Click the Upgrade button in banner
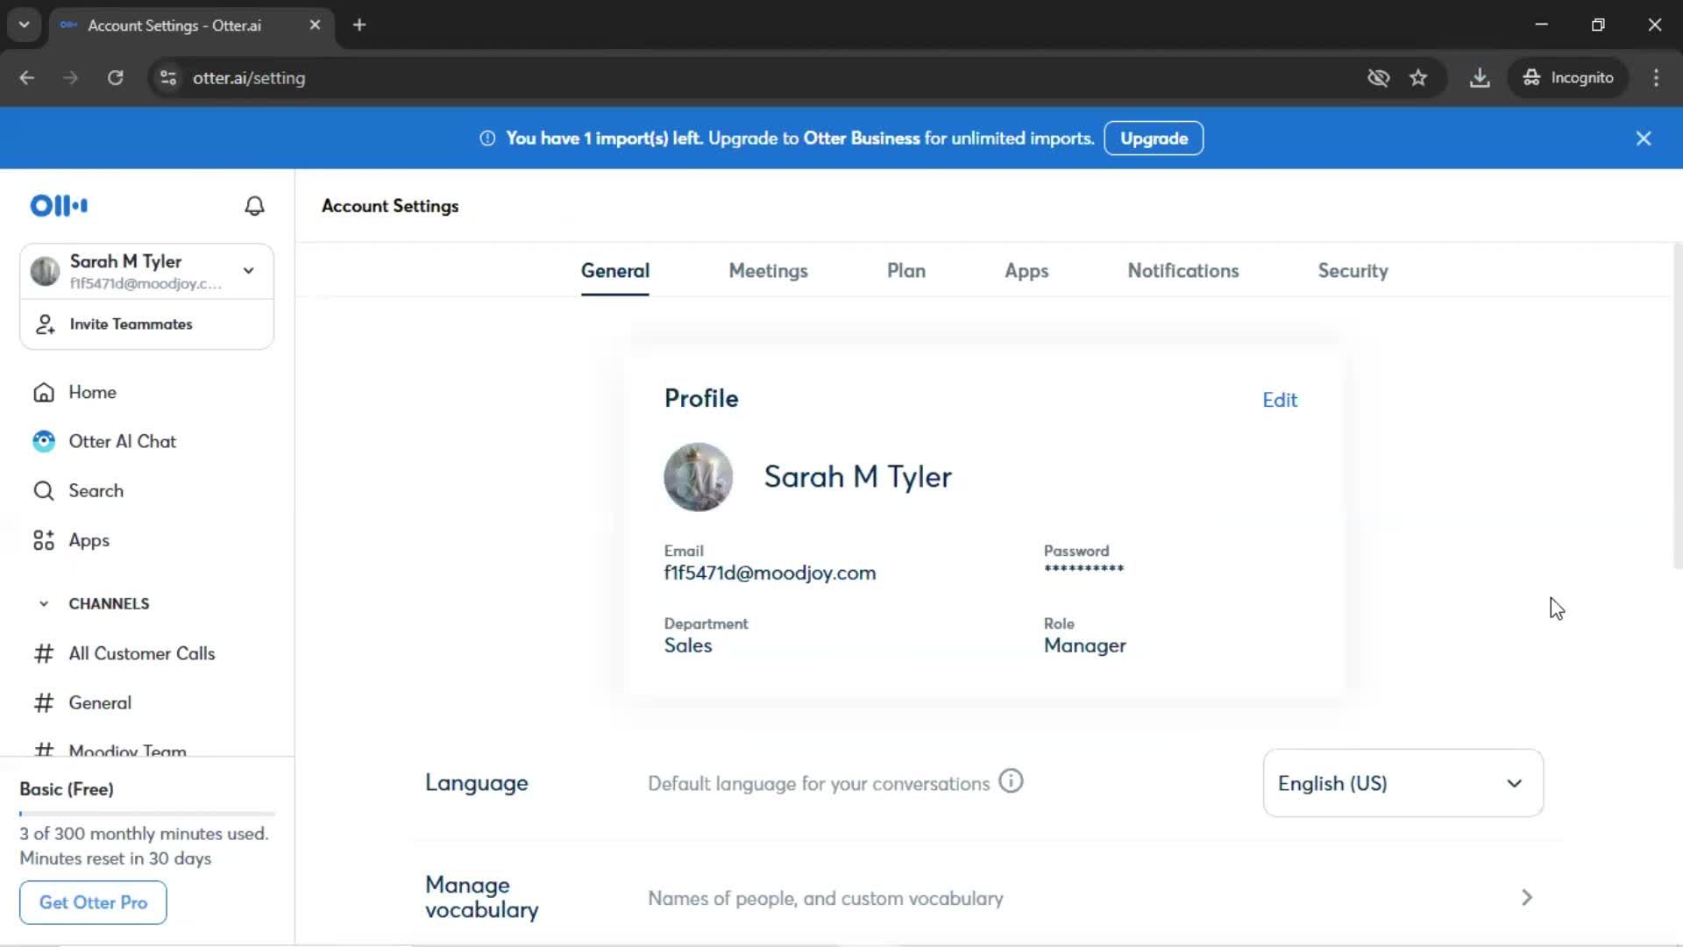1683x947 pixels. (1154, 139)
